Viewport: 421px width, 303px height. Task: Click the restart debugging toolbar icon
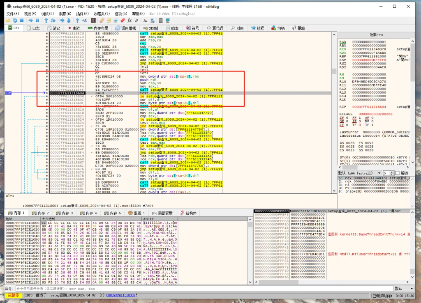pos(15,20)
